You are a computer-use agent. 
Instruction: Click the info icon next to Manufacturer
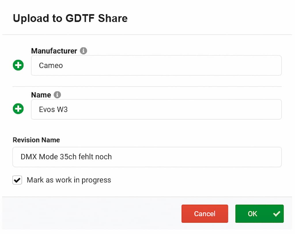(83, 51)
